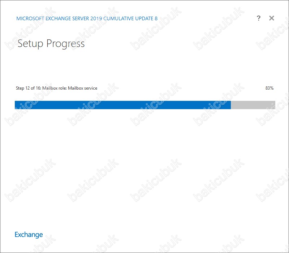
Task: Click the Setup Progress heading
Action: point(51,44)
